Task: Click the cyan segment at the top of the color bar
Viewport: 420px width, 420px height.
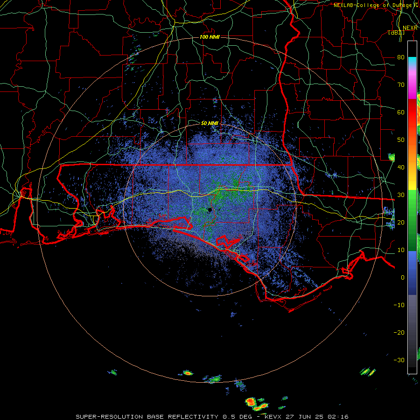Action: [412, 61]
